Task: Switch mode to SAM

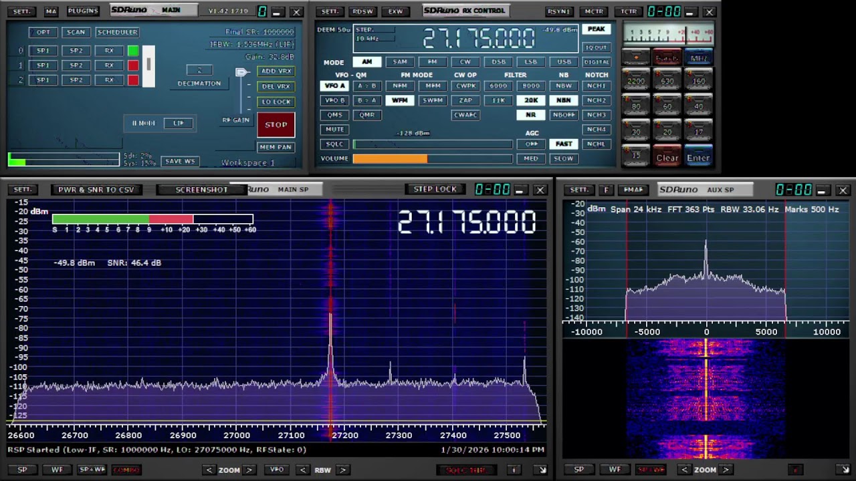Action: [x=399, y=62]
